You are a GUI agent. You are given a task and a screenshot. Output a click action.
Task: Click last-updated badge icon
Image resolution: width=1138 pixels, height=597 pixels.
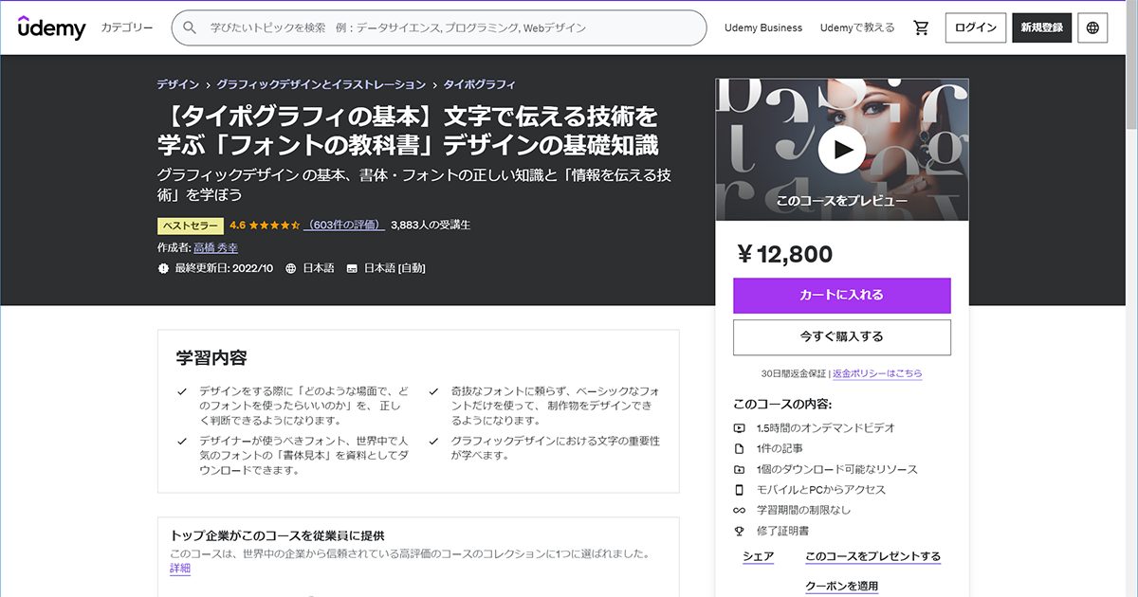coord(163,268)
